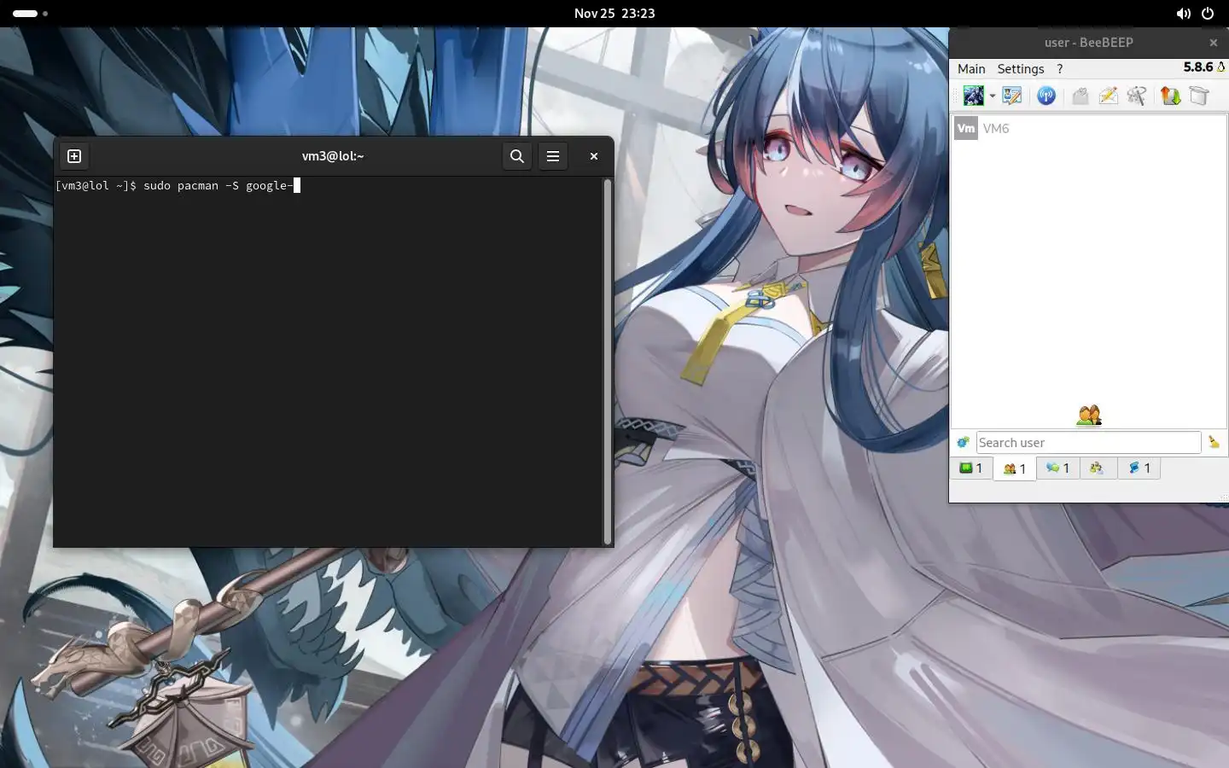Click the user - BeeBEEP title bar
The height and width of the screenshot is (768, 1229).
1089,43
